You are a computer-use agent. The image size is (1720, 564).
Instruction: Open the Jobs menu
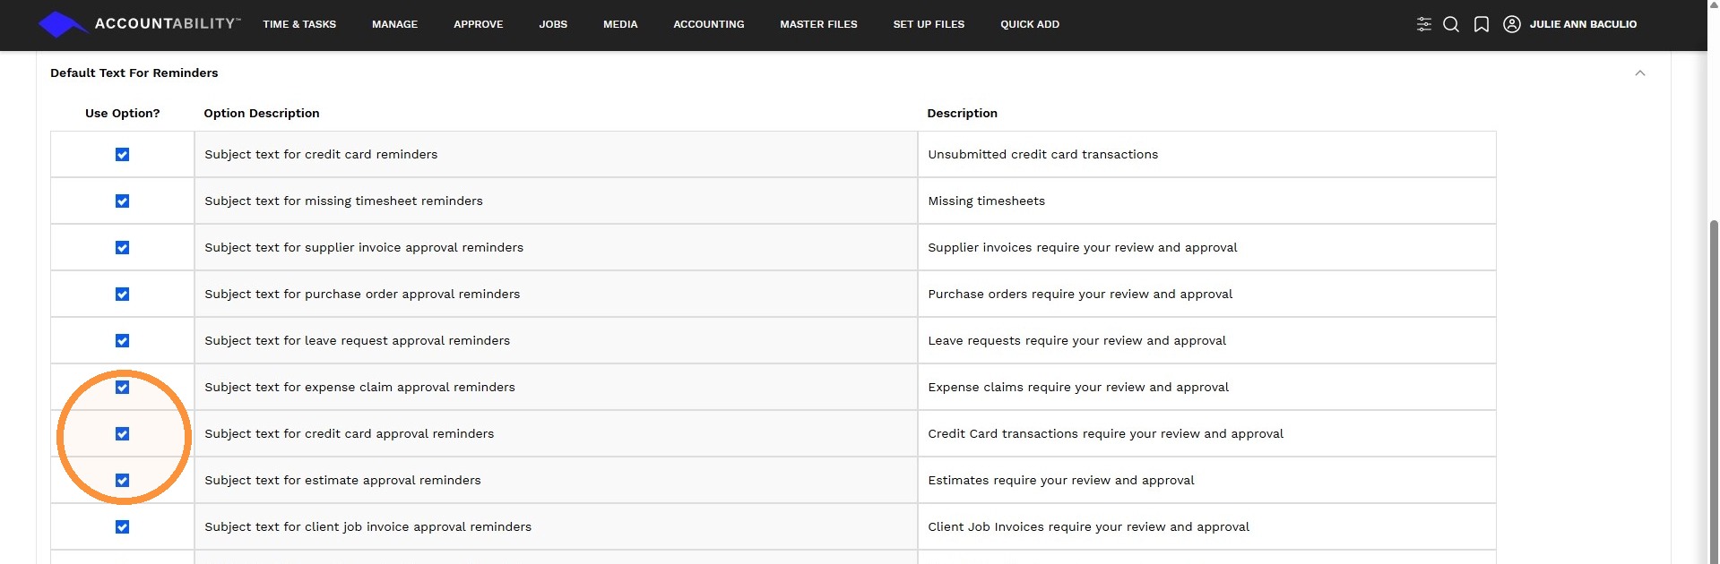point(553,24)
